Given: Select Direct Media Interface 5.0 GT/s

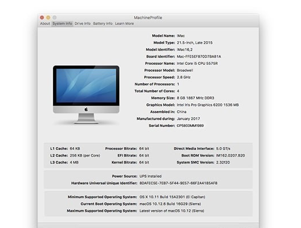Looking at the screenshot, I should pyautogui.click(x=223, y=149).
